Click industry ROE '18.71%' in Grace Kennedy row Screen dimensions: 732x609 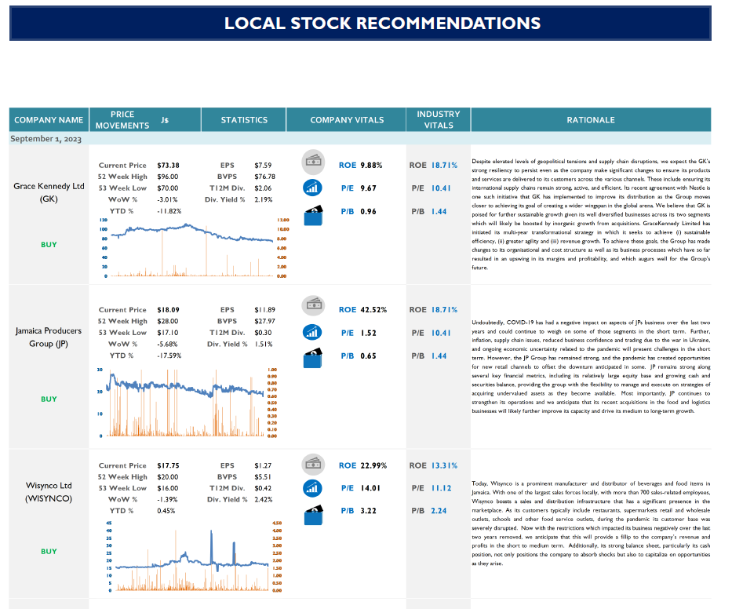click(x=444, y=166)
